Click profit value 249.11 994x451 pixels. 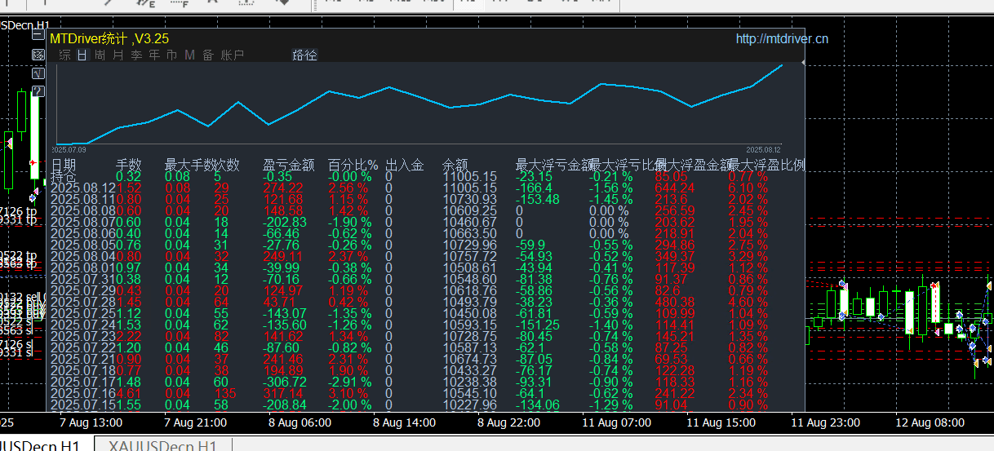(x=283, y=256)
